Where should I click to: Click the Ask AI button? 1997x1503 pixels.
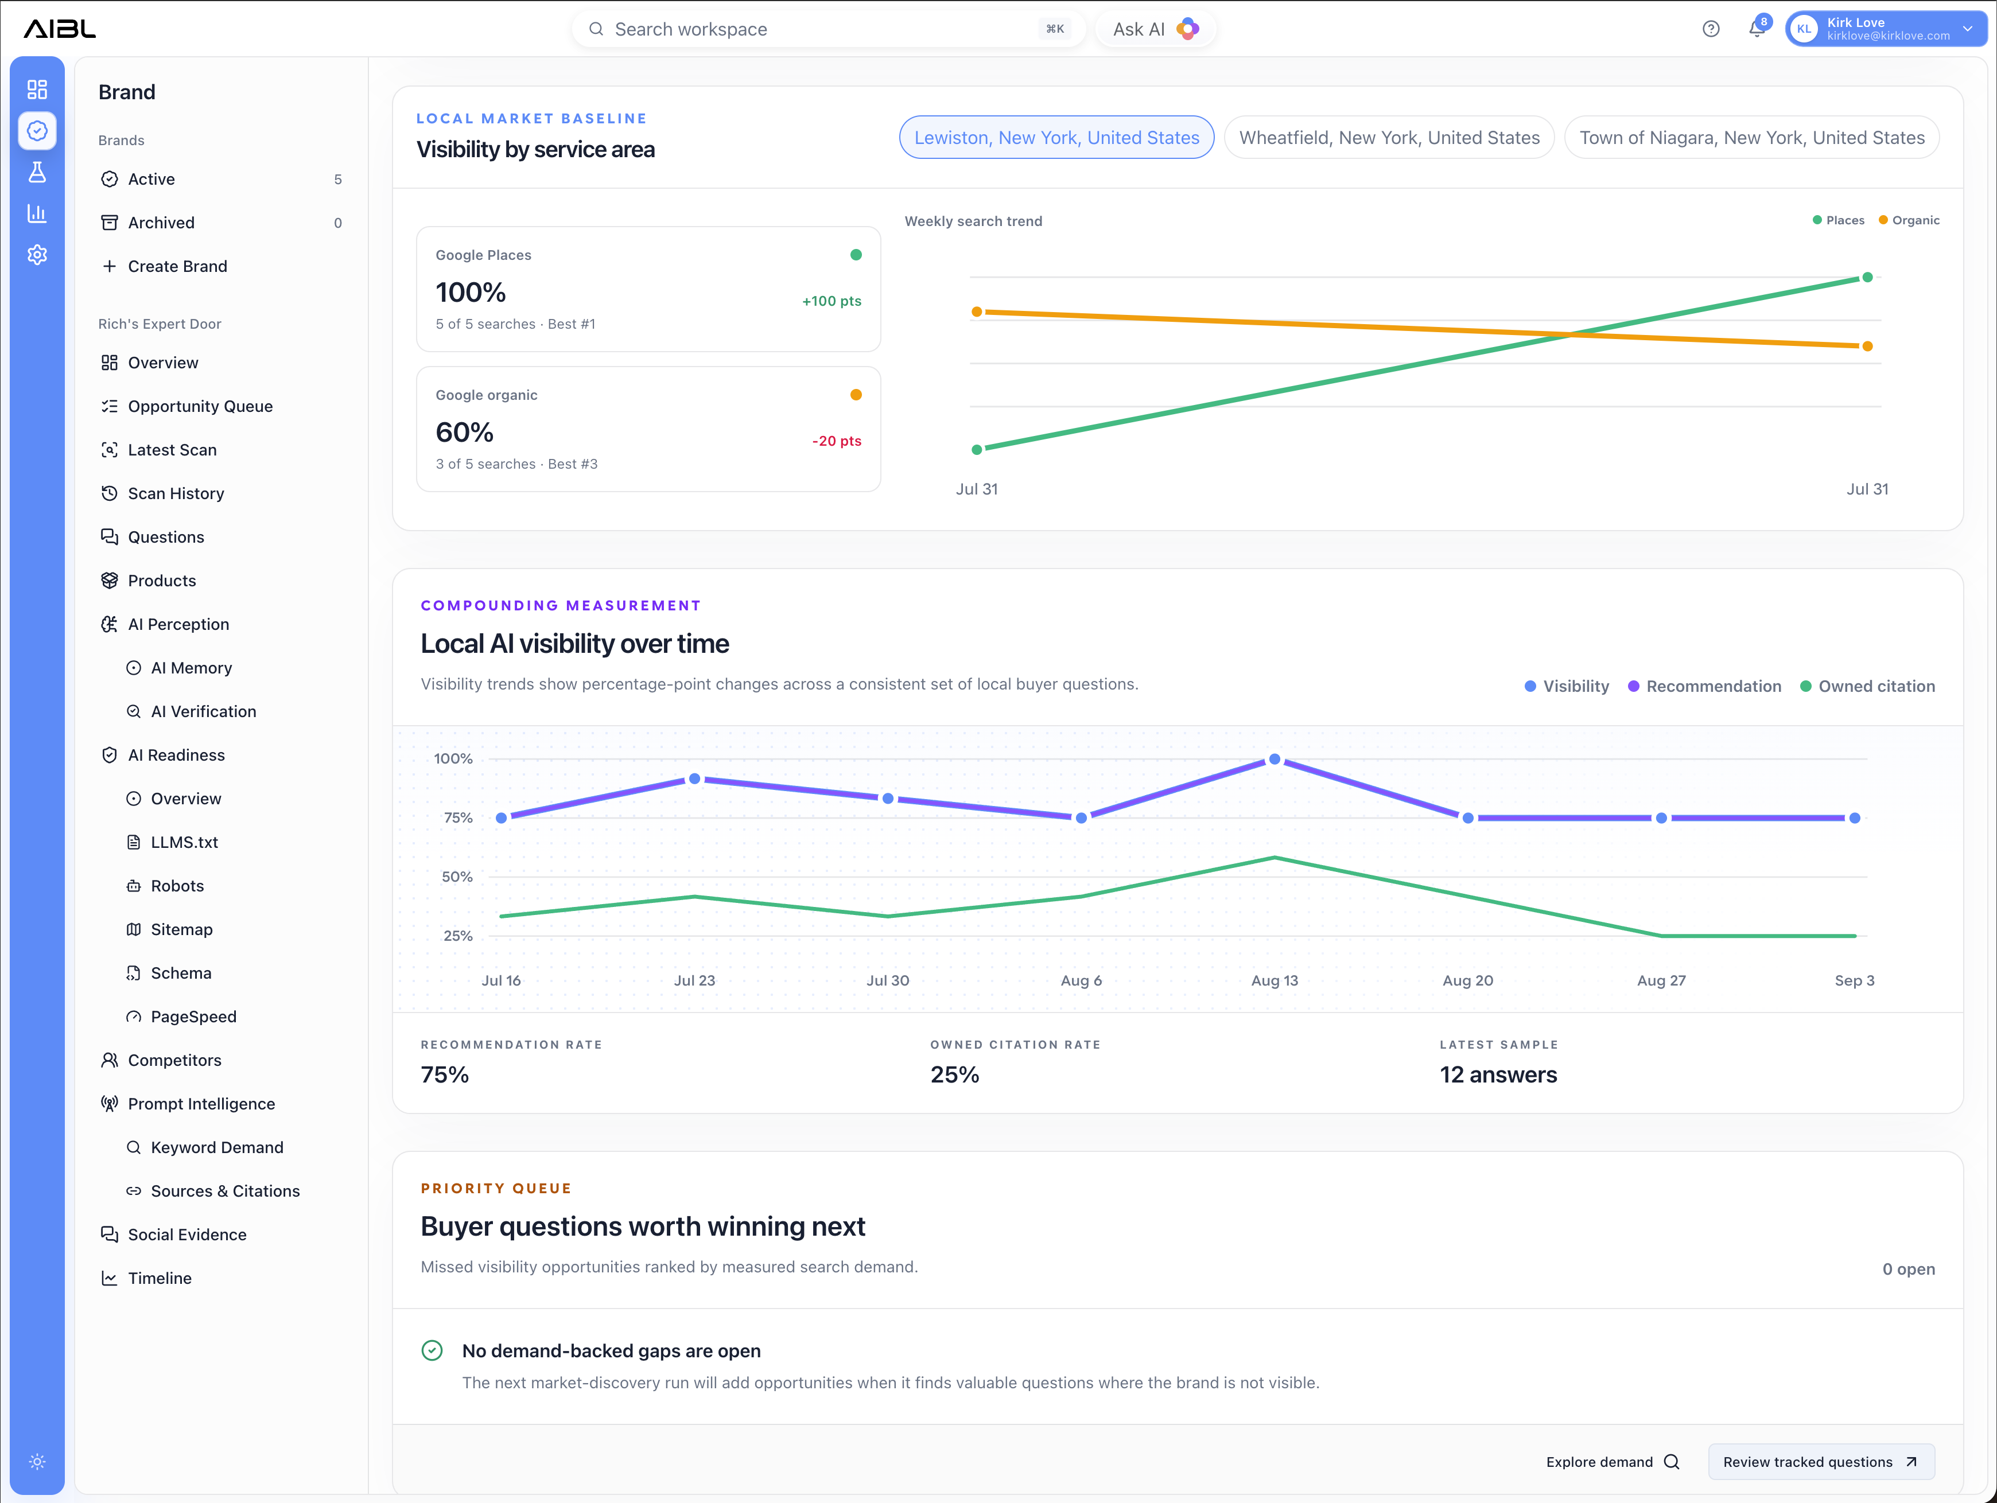pyautogui.click(x=1156, y=29)
